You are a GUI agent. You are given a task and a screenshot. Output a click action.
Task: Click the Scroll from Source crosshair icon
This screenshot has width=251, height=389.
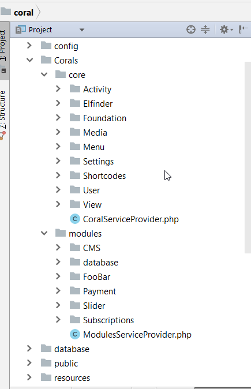click(x=191, y=29)
